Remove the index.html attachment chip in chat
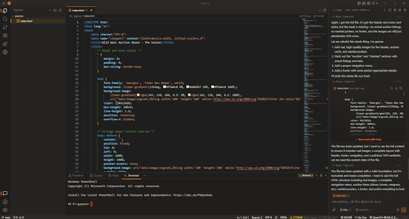This screenshot has height=219, width=409. (348, 196)
